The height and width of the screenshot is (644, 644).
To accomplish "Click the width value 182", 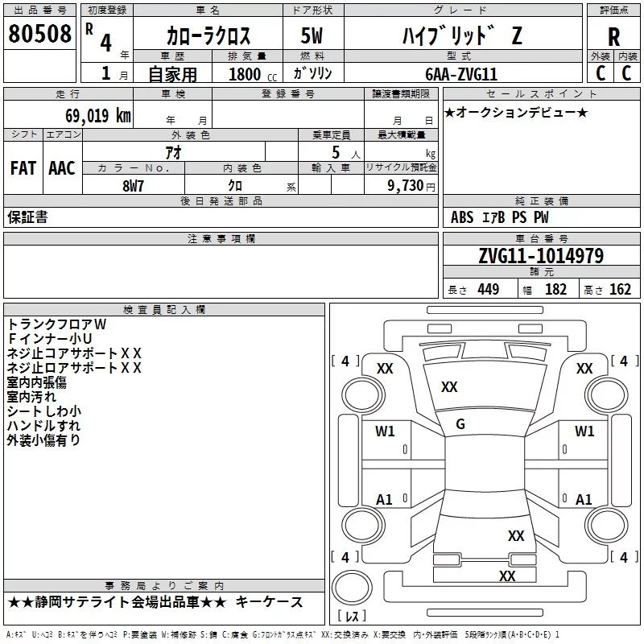I will (555, 290).
